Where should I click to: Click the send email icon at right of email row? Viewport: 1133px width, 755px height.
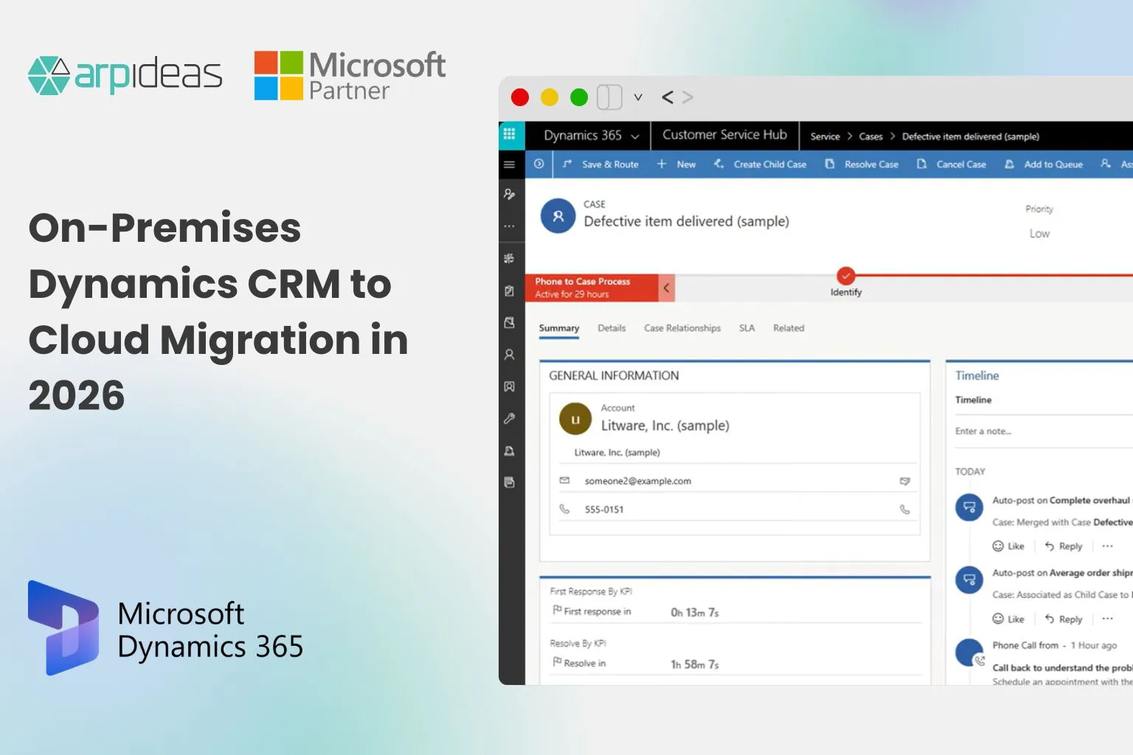905,481
